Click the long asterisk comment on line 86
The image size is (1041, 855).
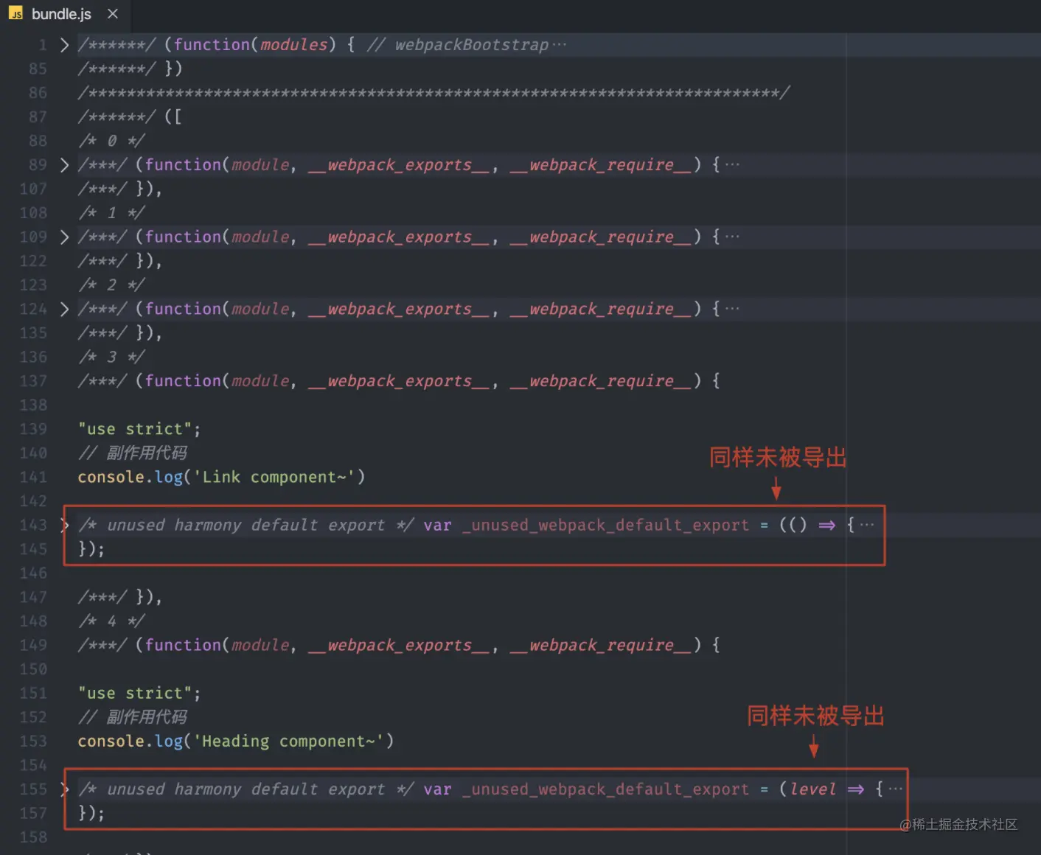click(x=434, y=93)
